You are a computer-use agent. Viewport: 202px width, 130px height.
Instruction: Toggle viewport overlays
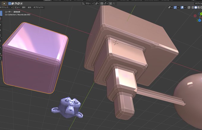click(x=182, y=7)
